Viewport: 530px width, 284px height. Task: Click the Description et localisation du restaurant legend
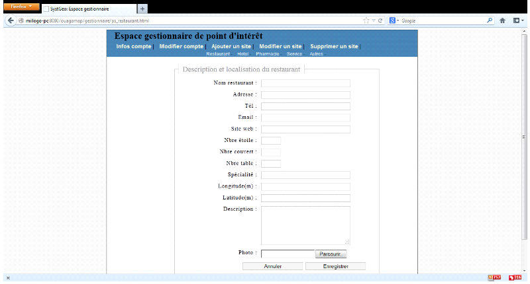pos(241,69)
